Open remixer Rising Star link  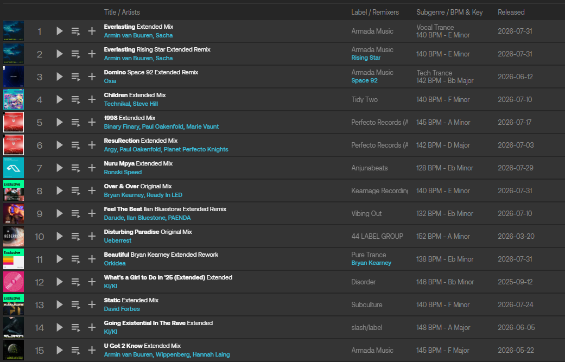pos(366,58)
